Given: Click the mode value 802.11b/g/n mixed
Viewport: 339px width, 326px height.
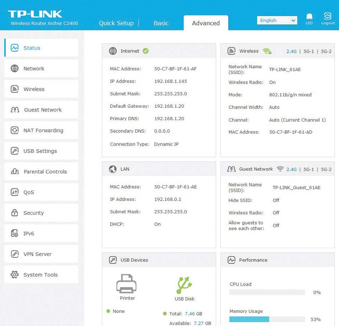Looking at the screenshot, I should tap(290, 95).
